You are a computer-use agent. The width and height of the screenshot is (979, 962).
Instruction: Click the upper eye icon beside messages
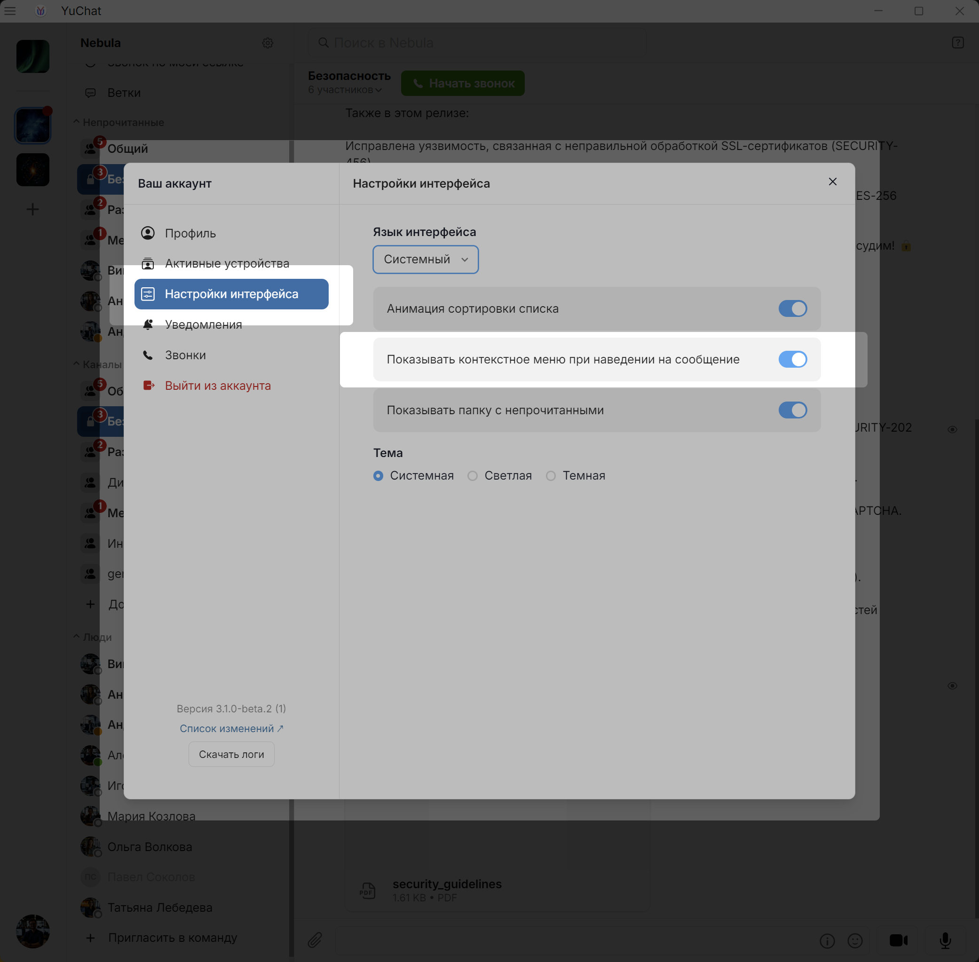coord(952,429)
